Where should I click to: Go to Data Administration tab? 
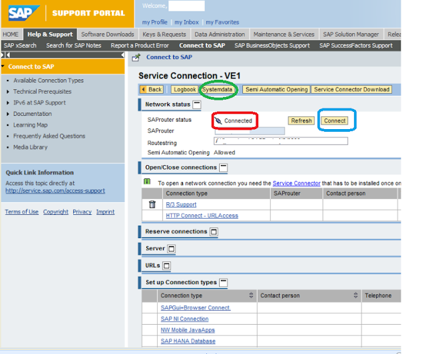[x=220, y=35]
